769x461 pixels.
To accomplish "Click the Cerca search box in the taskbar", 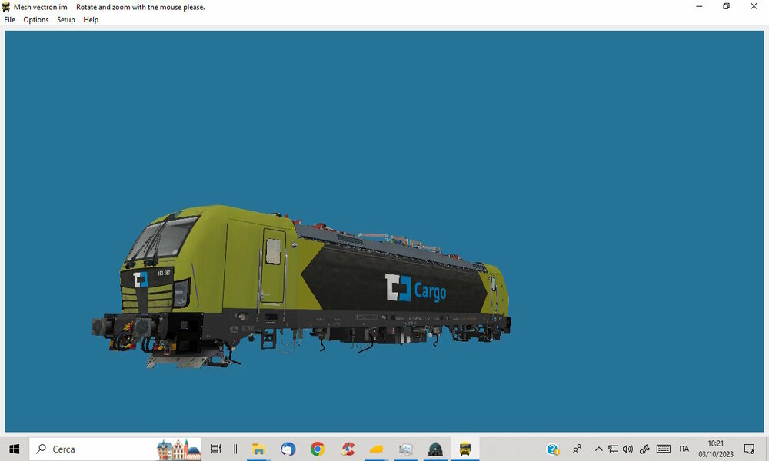I will point(115,449).
